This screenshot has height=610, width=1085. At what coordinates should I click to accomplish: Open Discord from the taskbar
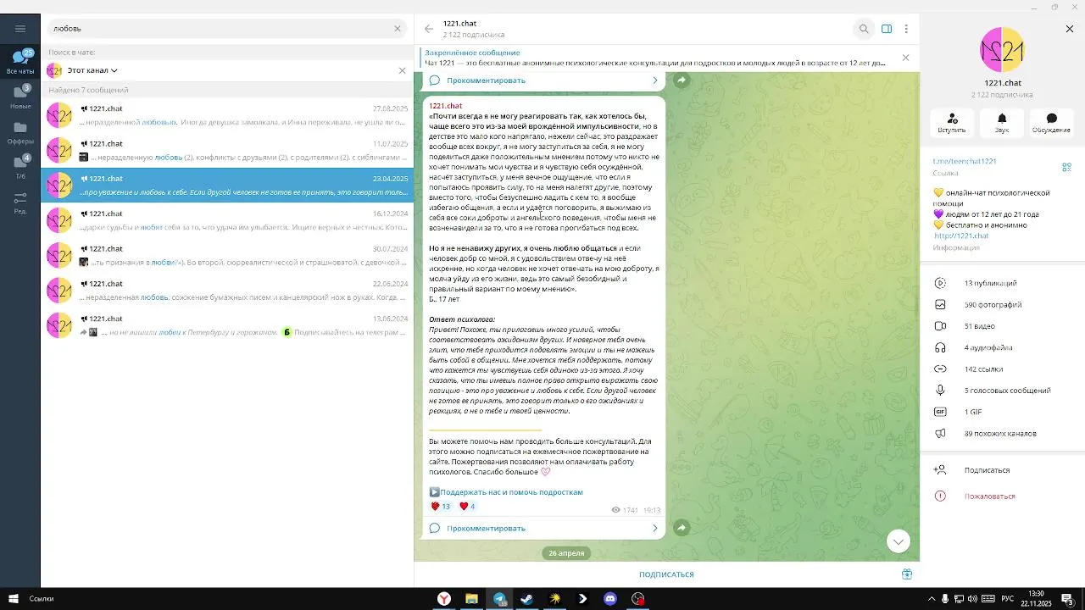(609, 599)
